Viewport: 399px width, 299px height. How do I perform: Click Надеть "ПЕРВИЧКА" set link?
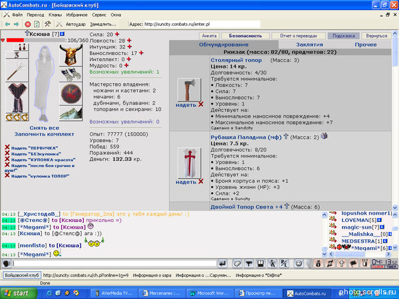[x=35, y=148]
